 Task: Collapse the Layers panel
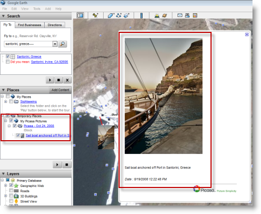coord(3,174)
